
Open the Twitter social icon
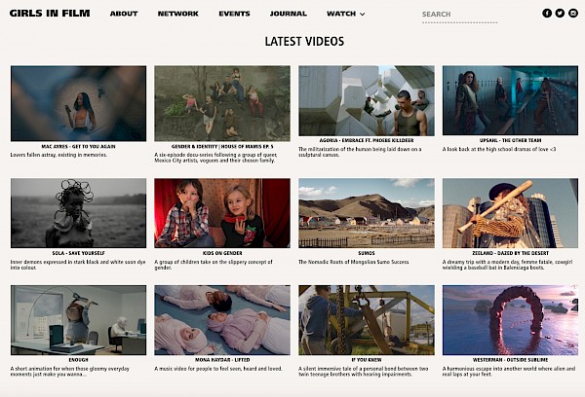coord(561,14)
